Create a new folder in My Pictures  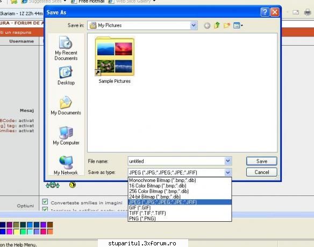click(227, 25)
